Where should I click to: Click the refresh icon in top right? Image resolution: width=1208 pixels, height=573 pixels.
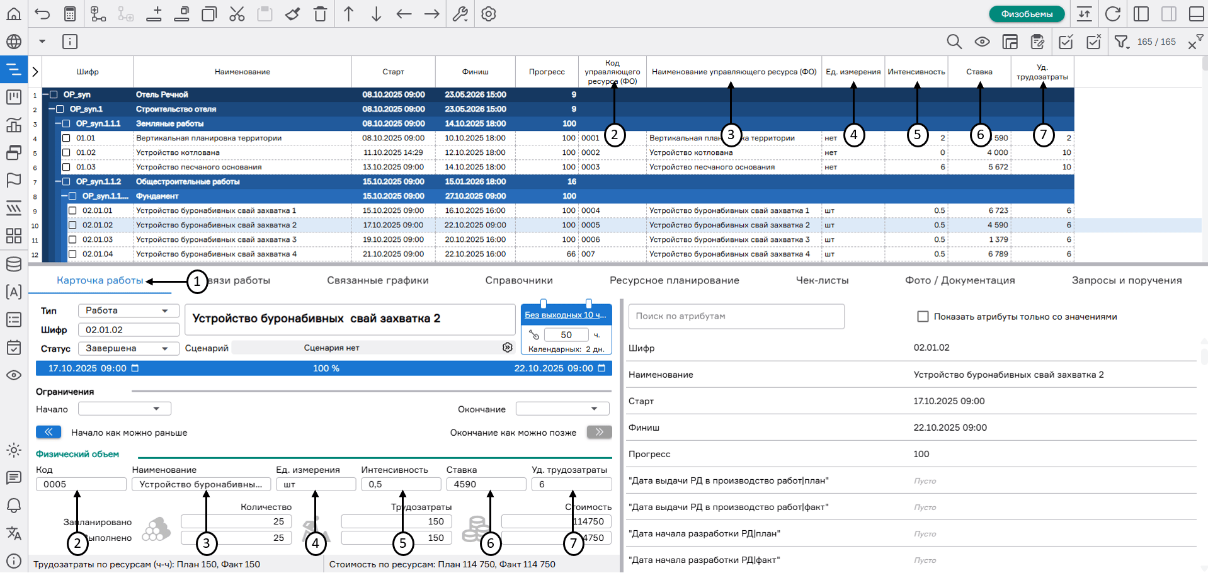(x=1113, y=14)
